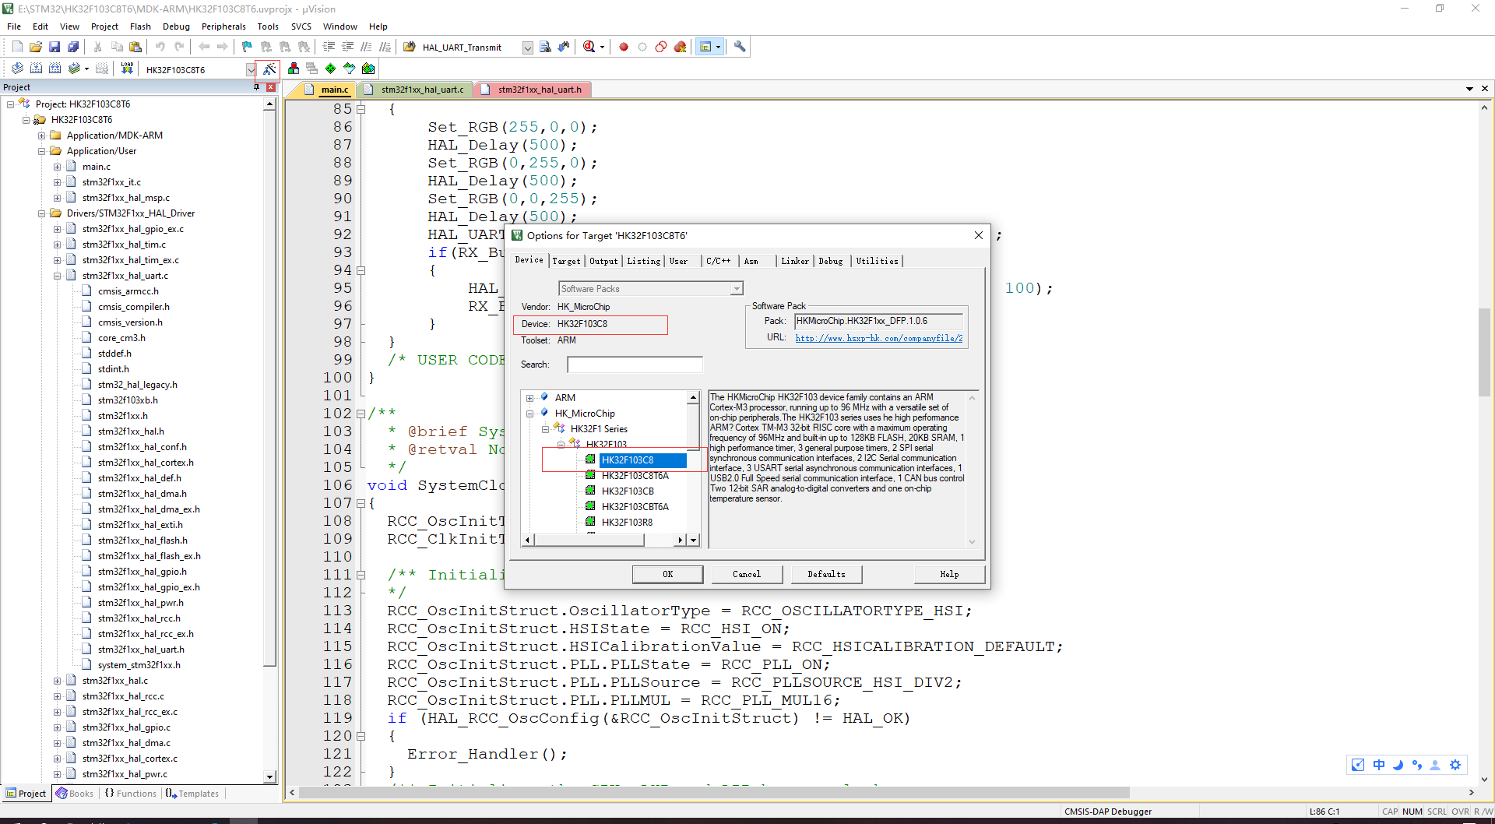1495x824 pixels.
Task: Show the Functions panel tab
Action: click(131, 794)
